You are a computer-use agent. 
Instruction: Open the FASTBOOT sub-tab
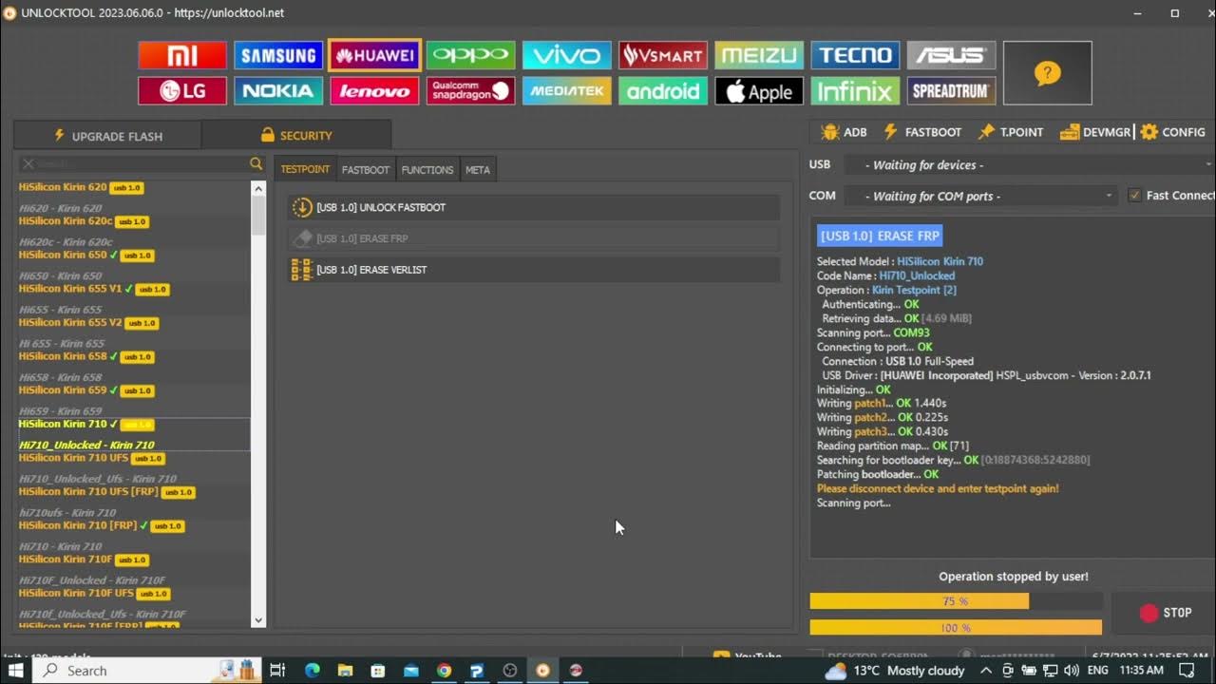pos(366,169)
